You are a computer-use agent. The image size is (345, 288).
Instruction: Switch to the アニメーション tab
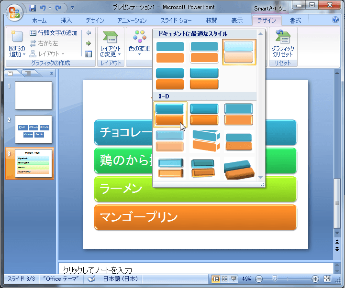coord(132,21)
